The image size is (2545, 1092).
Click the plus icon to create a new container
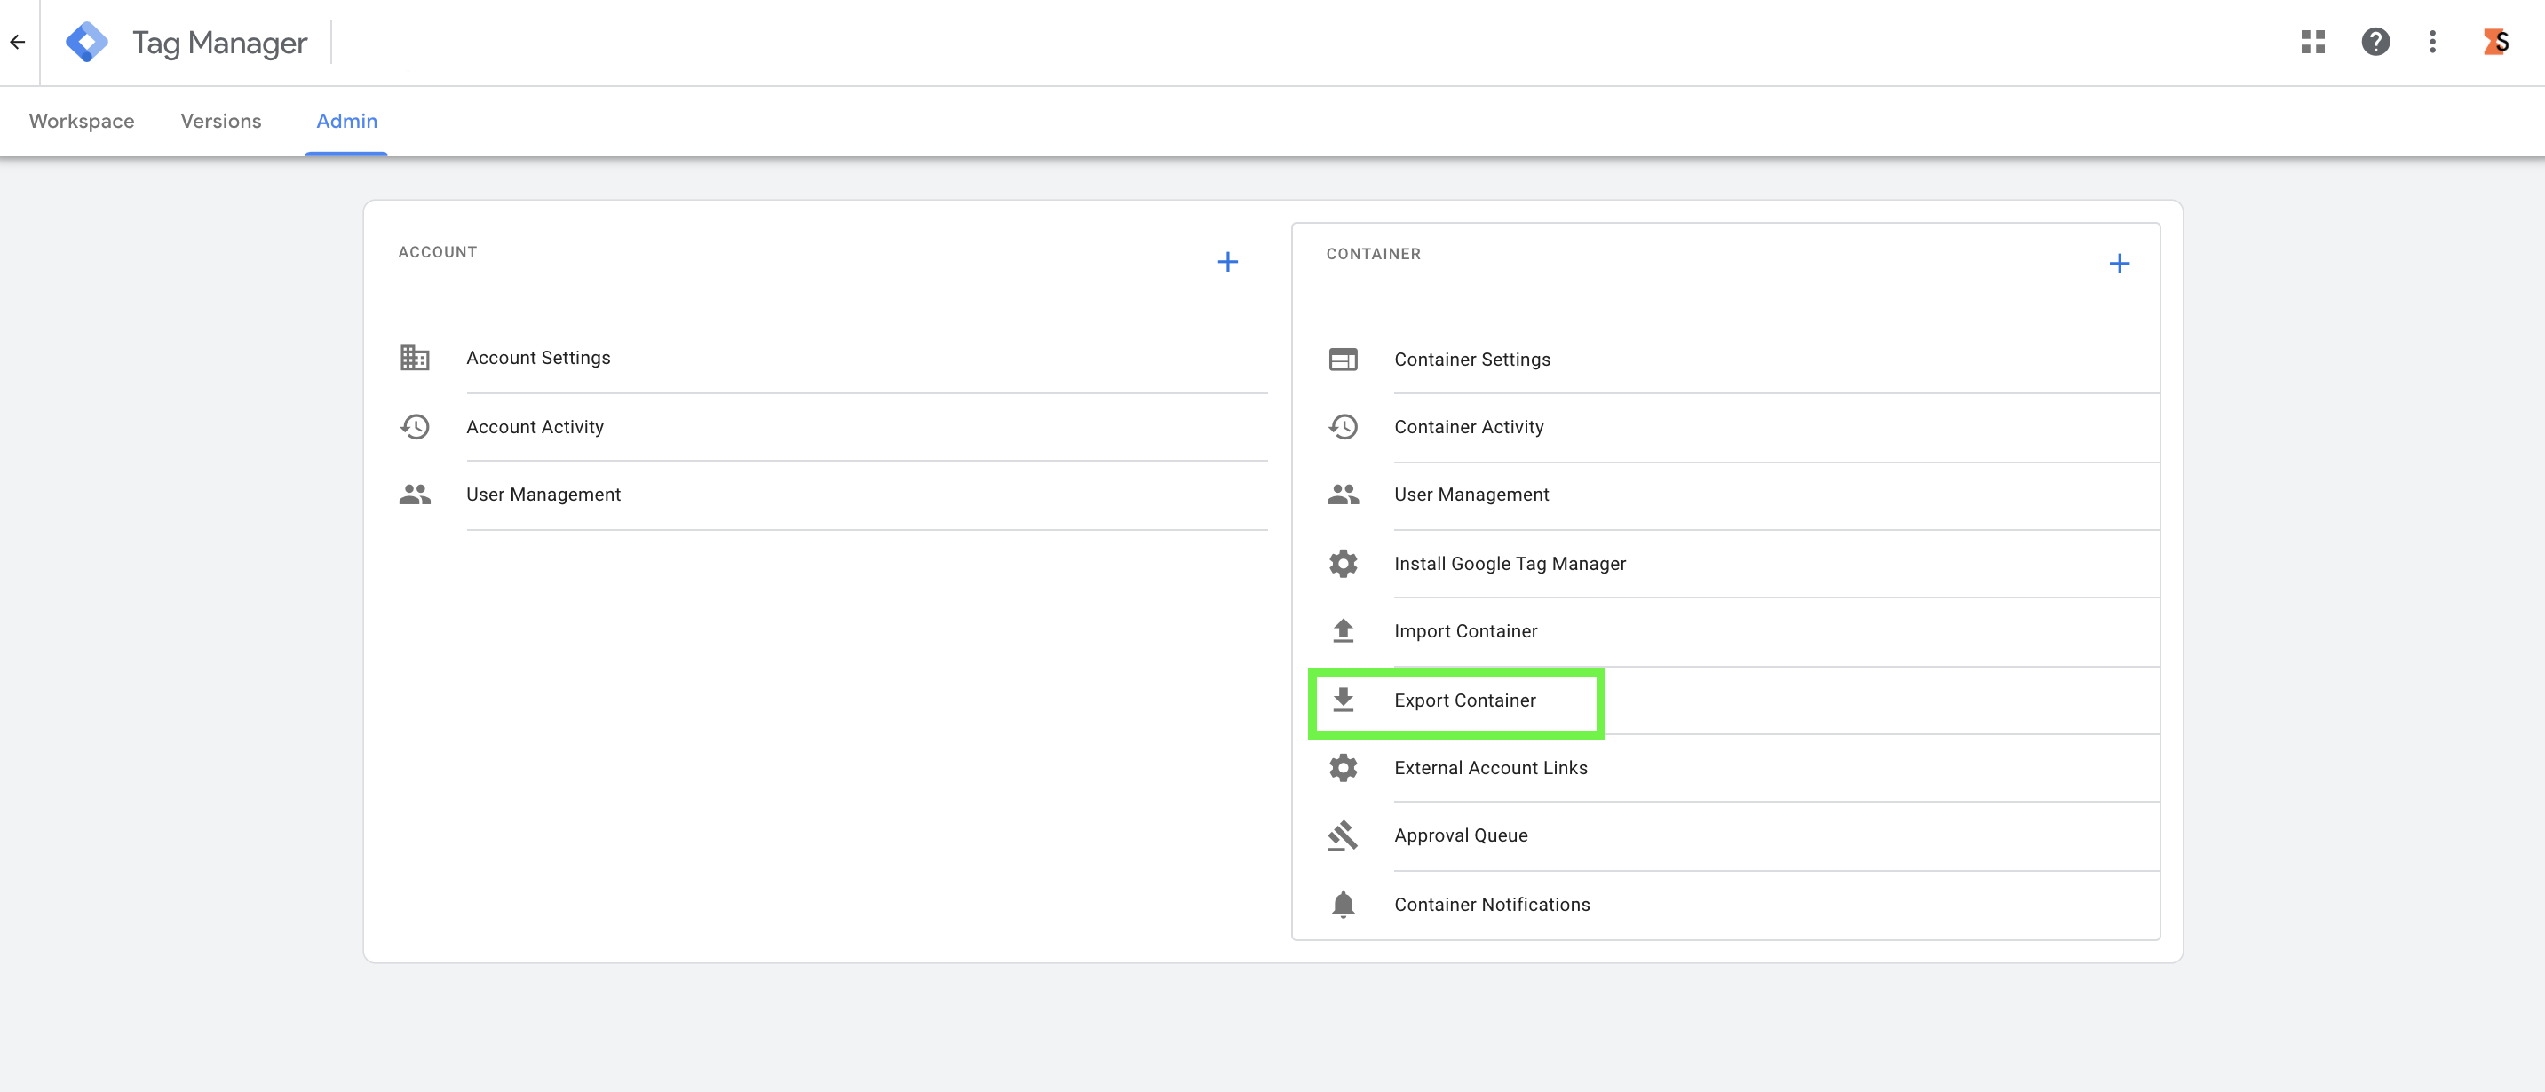pyautogui.click(x=2121, y=263)
